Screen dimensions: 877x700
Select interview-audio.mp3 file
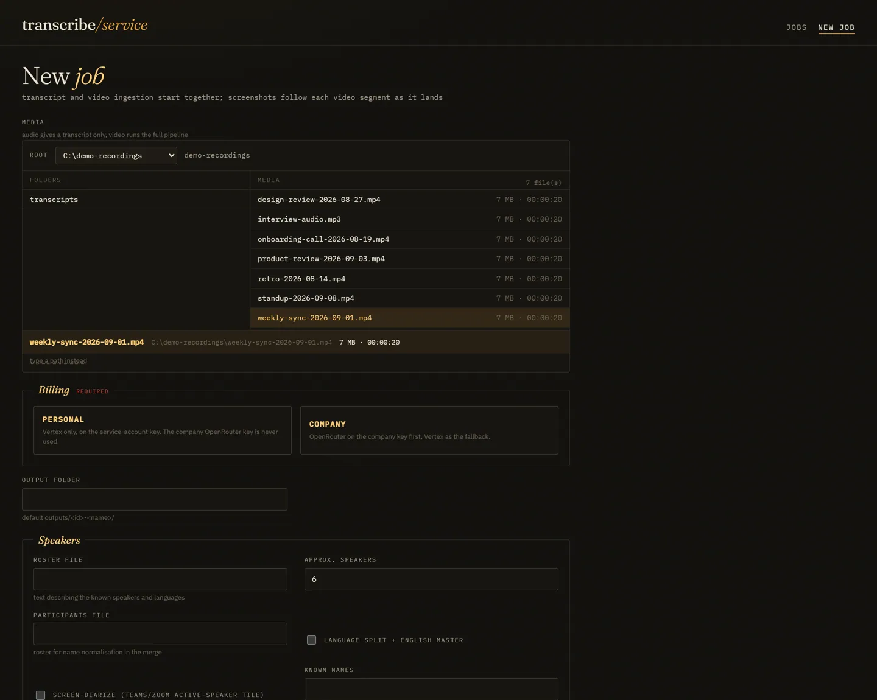pyautogui.click(x=409, y=219)
